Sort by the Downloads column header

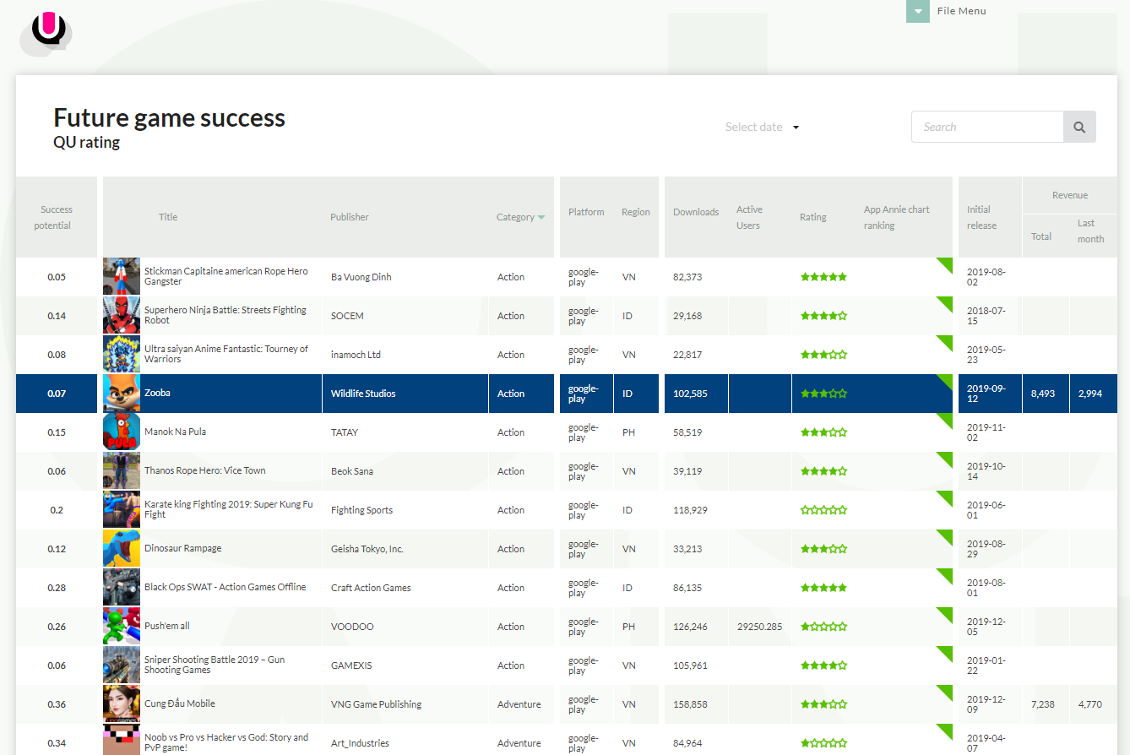[696, 212]
